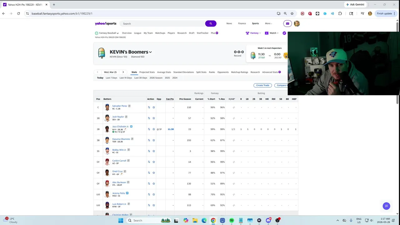Go to the previous day arrow

tap(97, 72)
